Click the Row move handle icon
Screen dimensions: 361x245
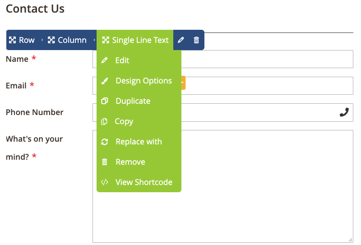click(13, 40)
